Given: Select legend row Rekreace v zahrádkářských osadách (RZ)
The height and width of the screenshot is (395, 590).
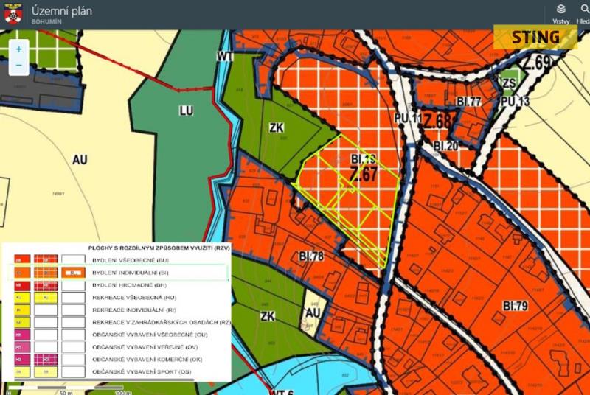Looking at the screenshot, I should point(161,323).
